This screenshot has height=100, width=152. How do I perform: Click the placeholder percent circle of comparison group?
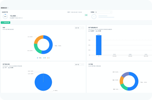pos(94,16)
